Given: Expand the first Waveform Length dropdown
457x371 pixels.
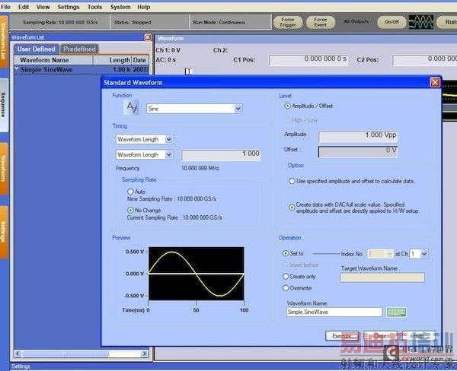Looking at the screenshot, I should tap(168, 139).
